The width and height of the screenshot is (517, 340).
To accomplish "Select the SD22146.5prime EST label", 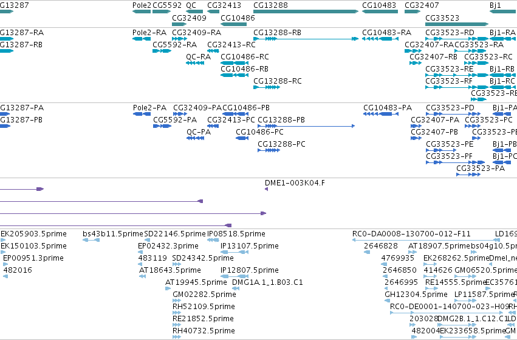I will click(175, 234).
